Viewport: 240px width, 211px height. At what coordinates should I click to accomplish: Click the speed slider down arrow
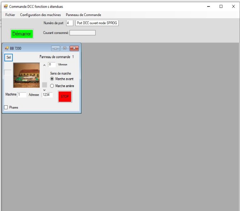coord(44,90)
